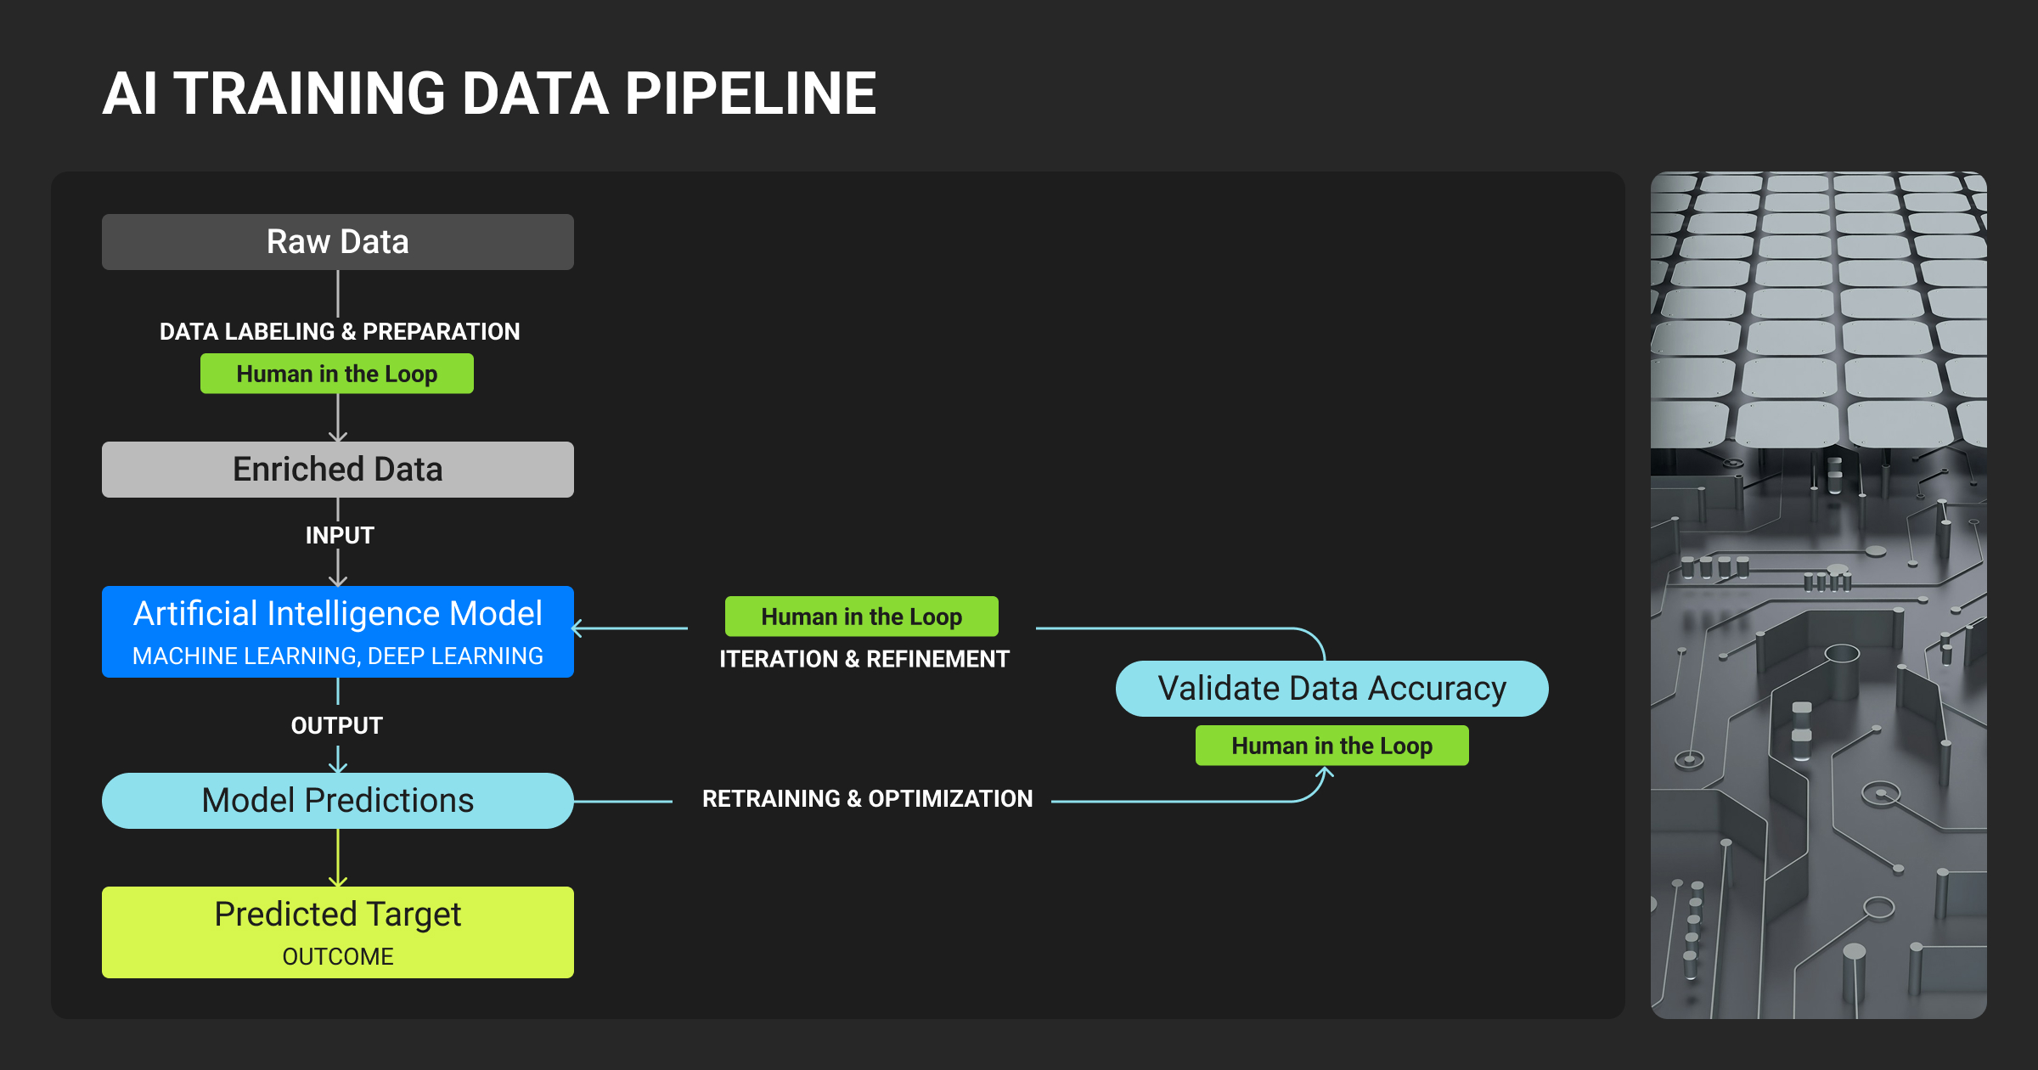Click the Machine Learning, Deep Learning subtitle
The width and height of the screenshot is (2038, 1070).
coord(337,656)
